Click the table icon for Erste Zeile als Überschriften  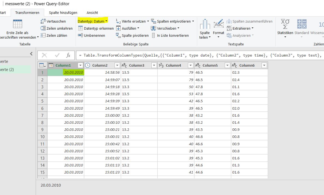click(17, 24)
